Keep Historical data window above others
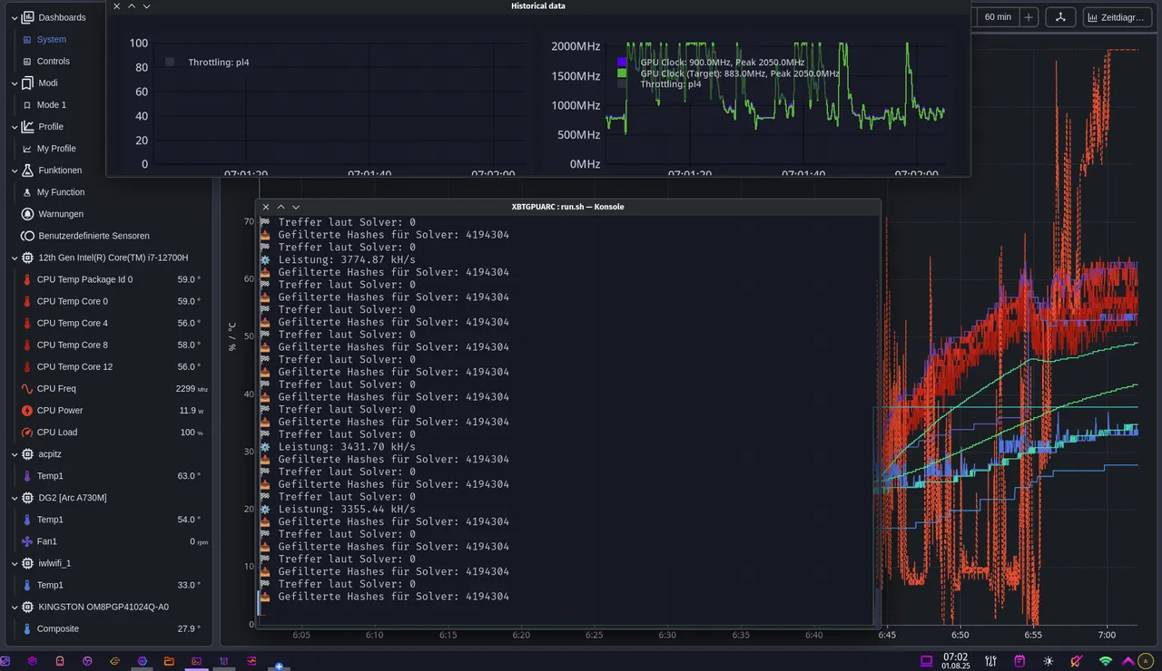The image size is (1162, 671). pyautogui.click(x=132, y=5)
